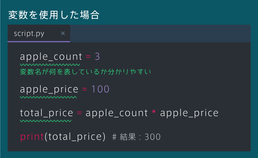Click the heading 変数を使用した場合

tap(54, 15)
